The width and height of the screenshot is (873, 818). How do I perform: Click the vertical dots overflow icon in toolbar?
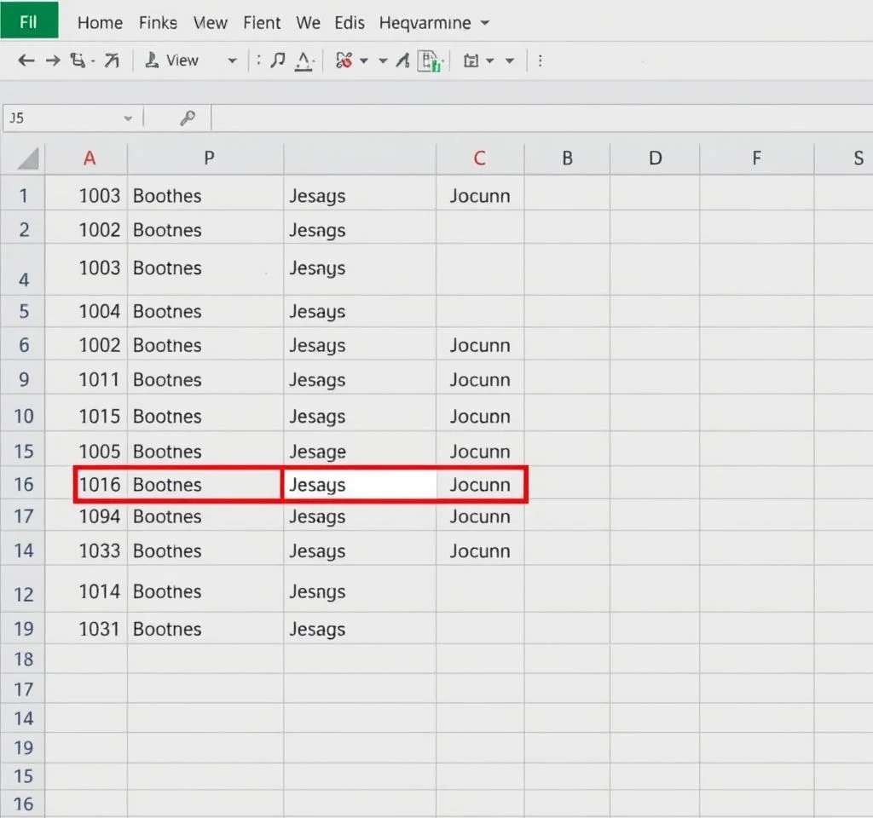coord(541,60)
